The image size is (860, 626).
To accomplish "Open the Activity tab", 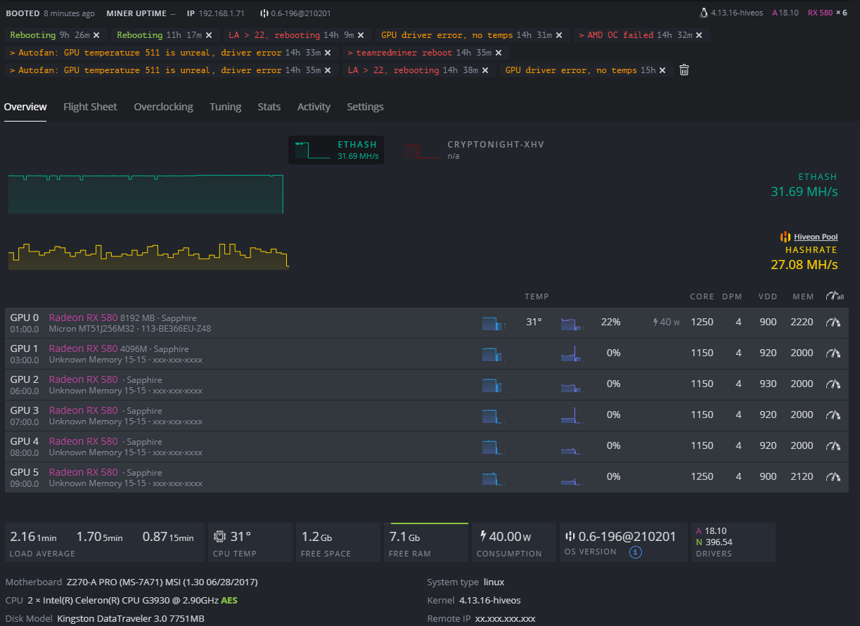I will [314, 107].
